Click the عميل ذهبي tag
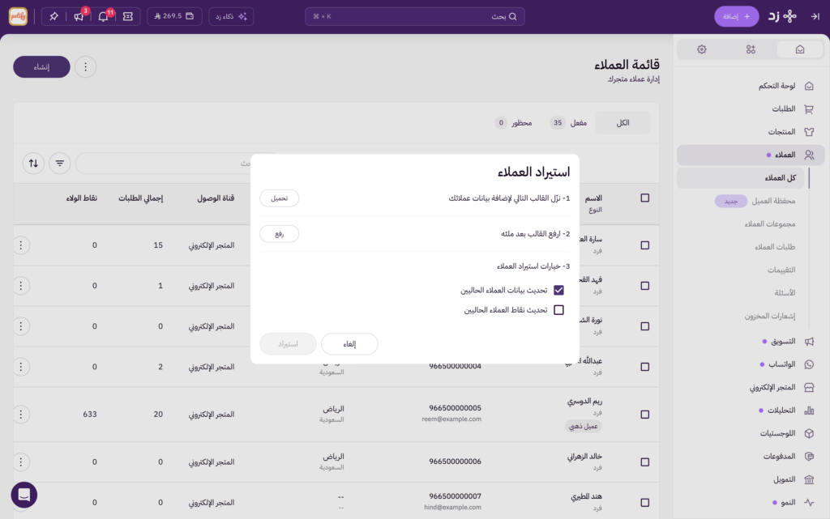This screenshot has height=519, width=830. [584, 426]
